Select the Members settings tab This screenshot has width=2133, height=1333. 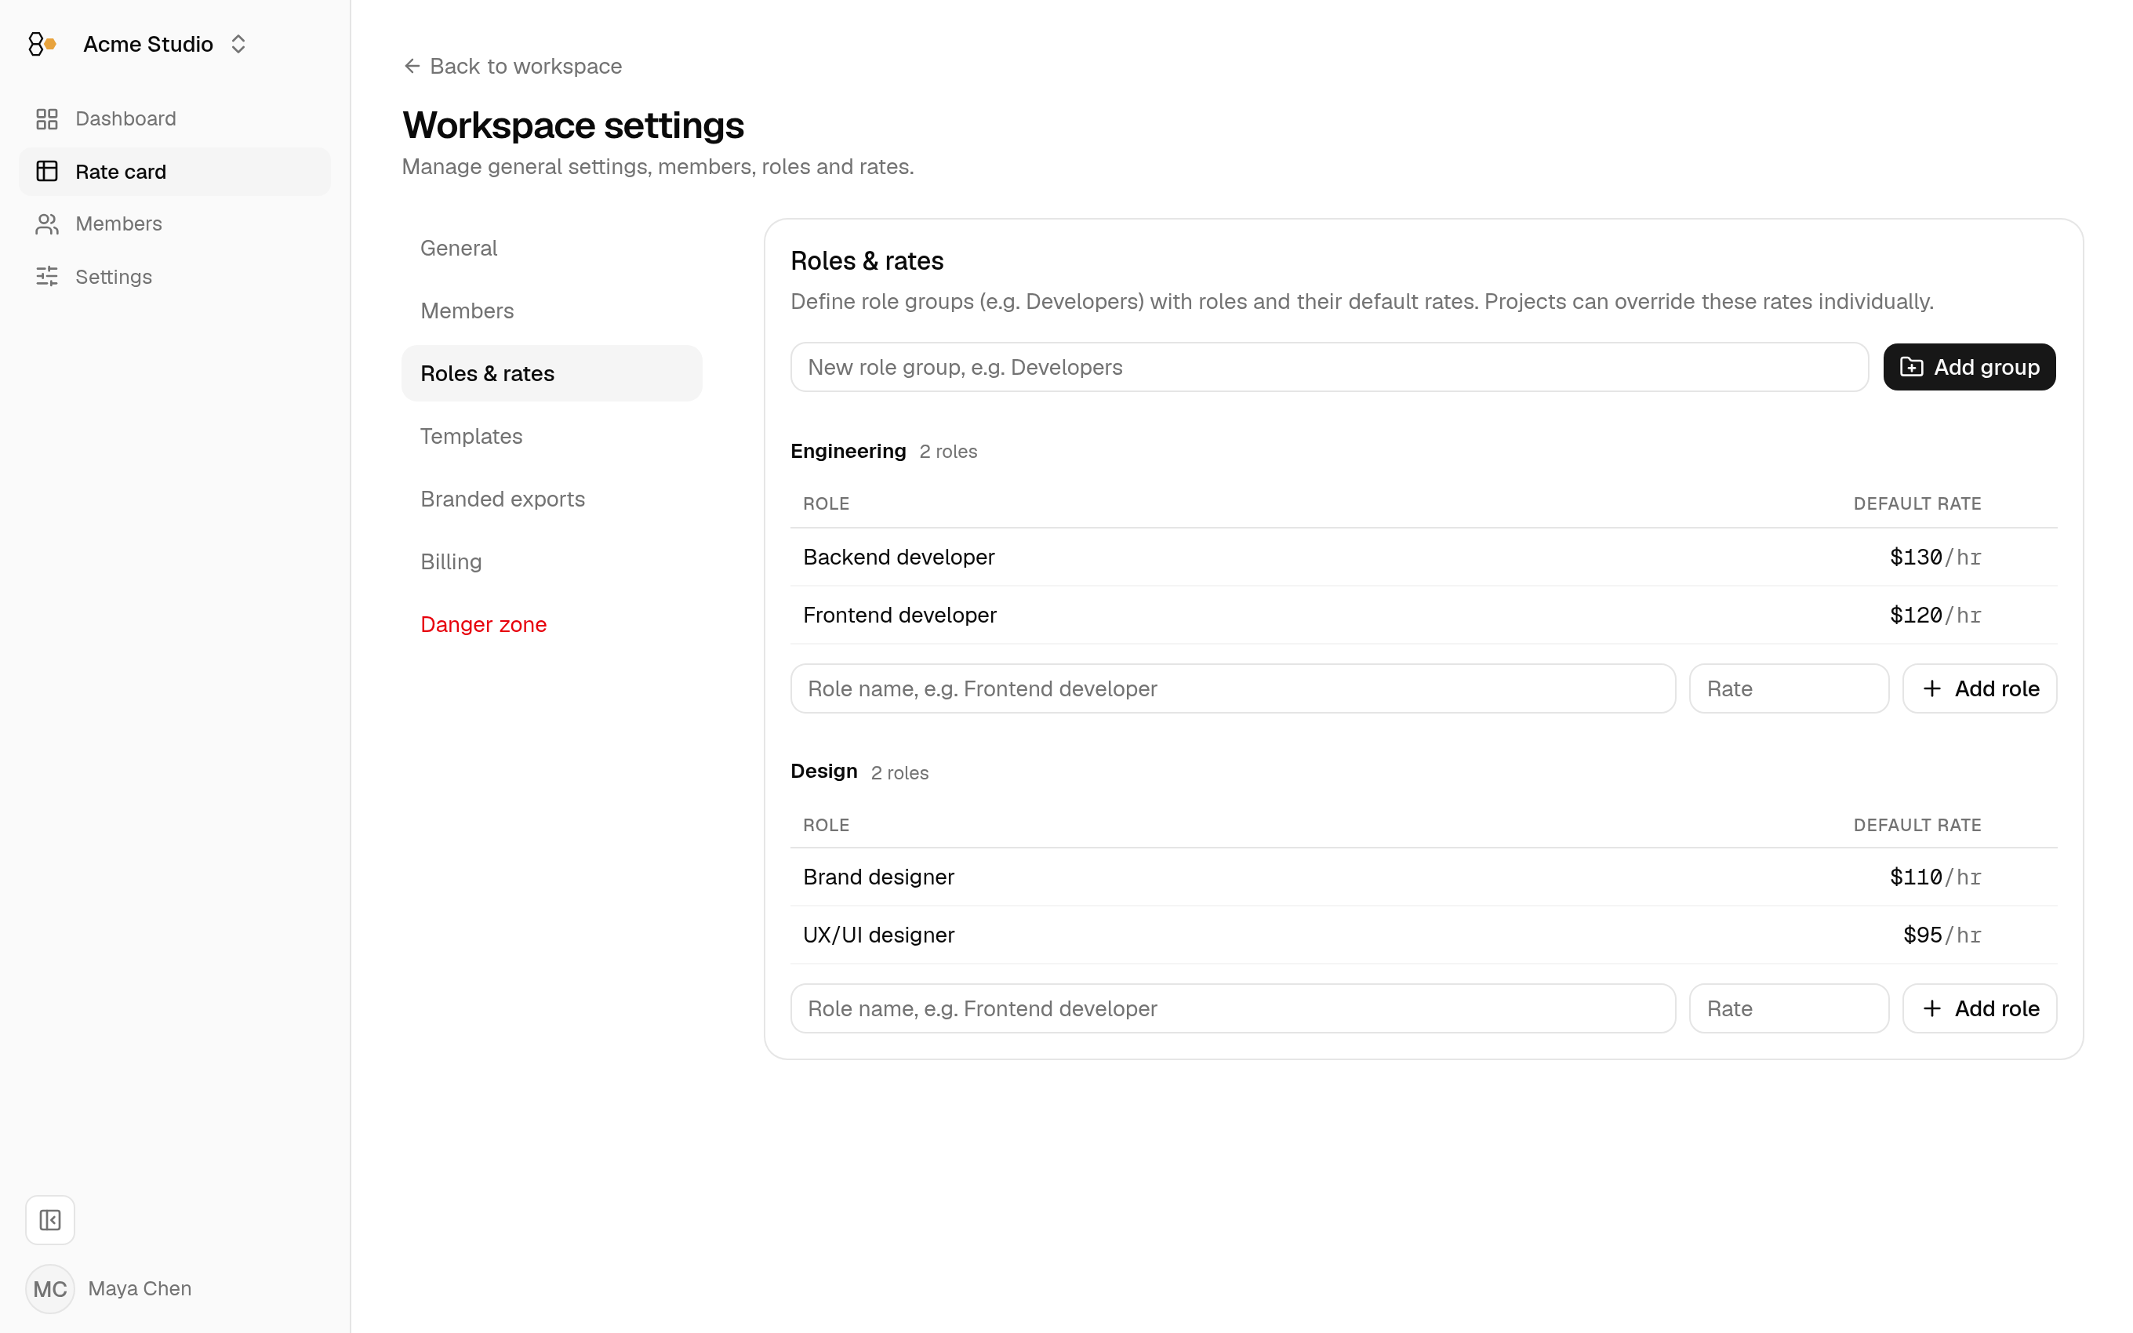pos(552,311)
